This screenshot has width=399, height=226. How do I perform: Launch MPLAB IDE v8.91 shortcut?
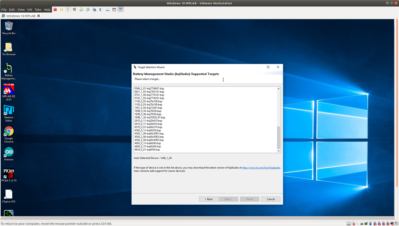9,93
